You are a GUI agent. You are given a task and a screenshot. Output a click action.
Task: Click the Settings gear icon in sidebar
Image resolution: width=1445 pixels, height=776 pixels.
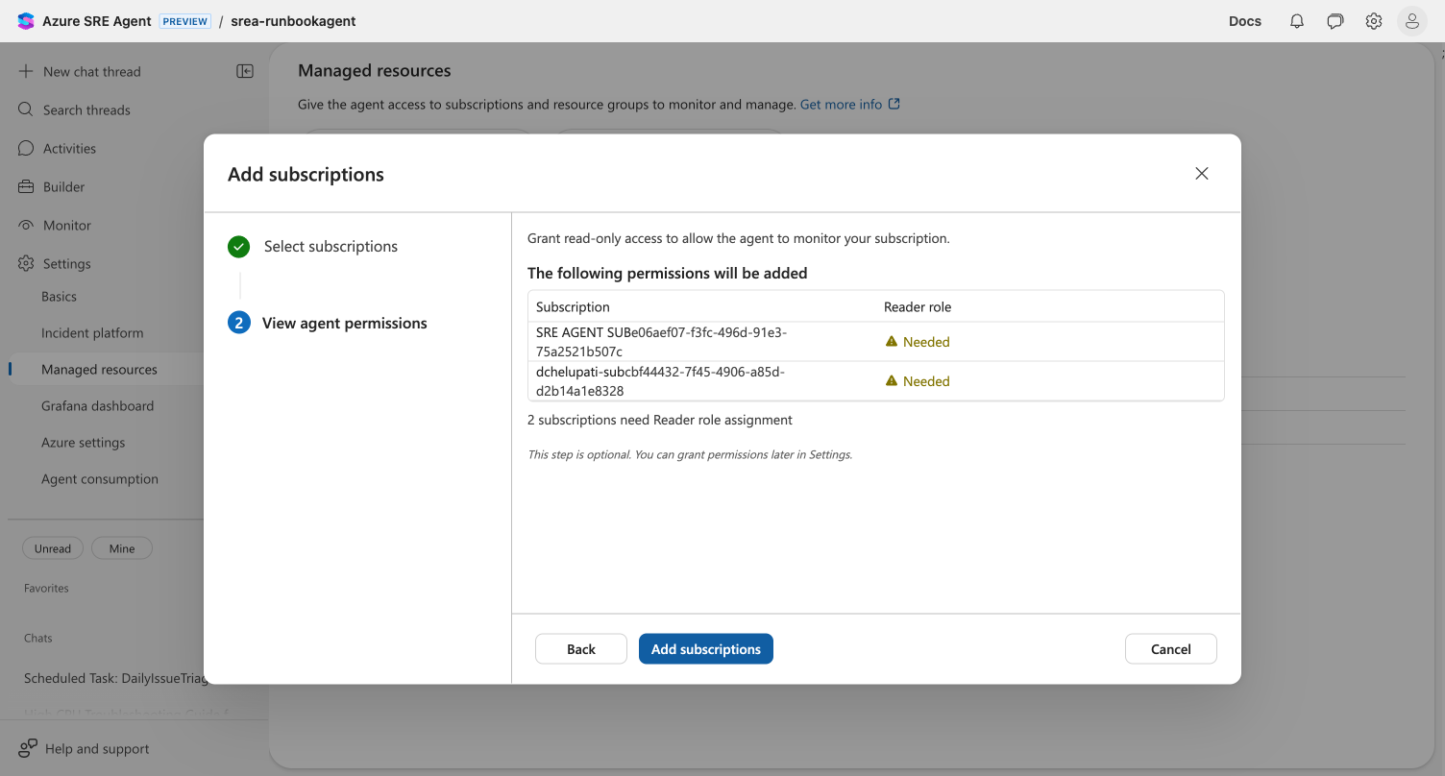click(x=26, y=263)
